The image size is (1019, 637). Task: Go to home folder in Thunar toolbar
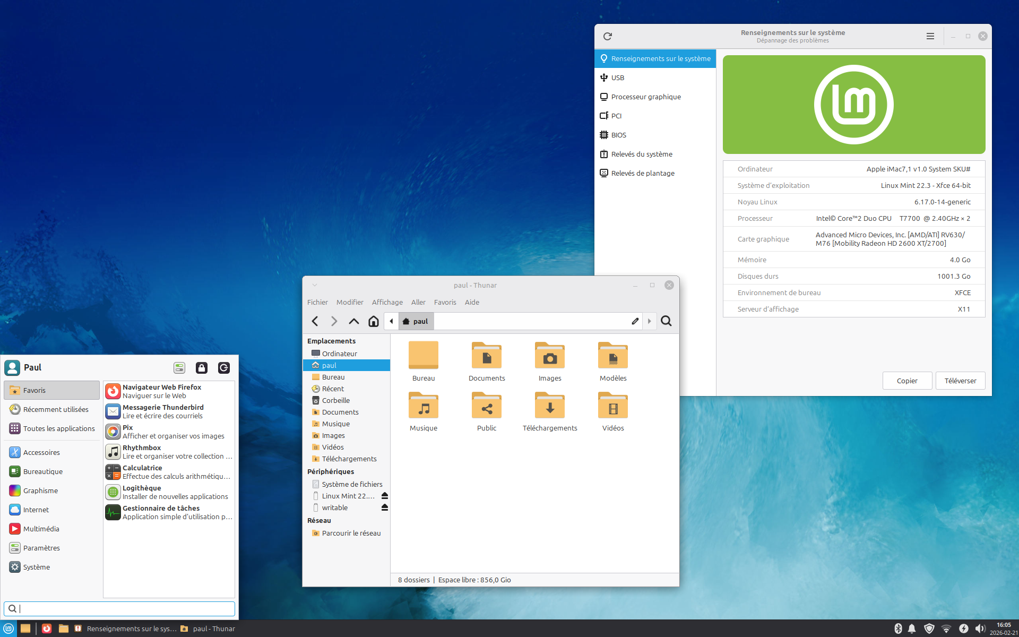point(374,321)
